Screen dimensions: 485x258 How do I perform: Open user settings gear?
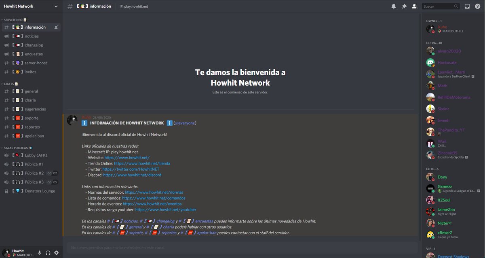click(x=56, y=252)
